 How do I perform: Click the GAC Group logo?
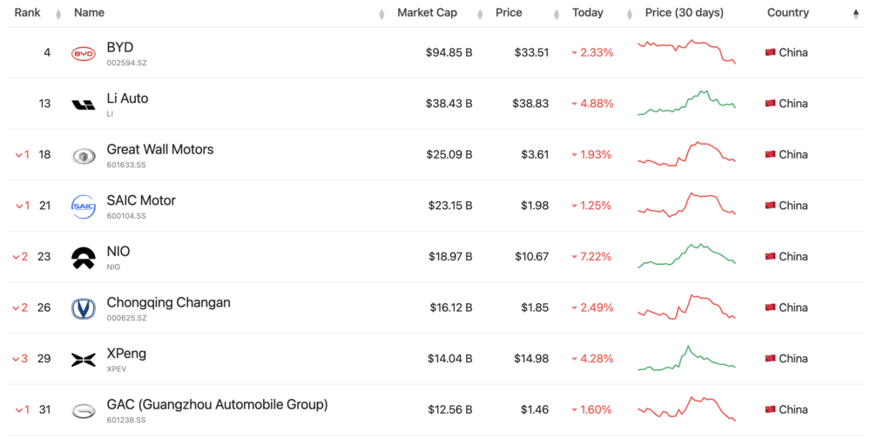84,410
